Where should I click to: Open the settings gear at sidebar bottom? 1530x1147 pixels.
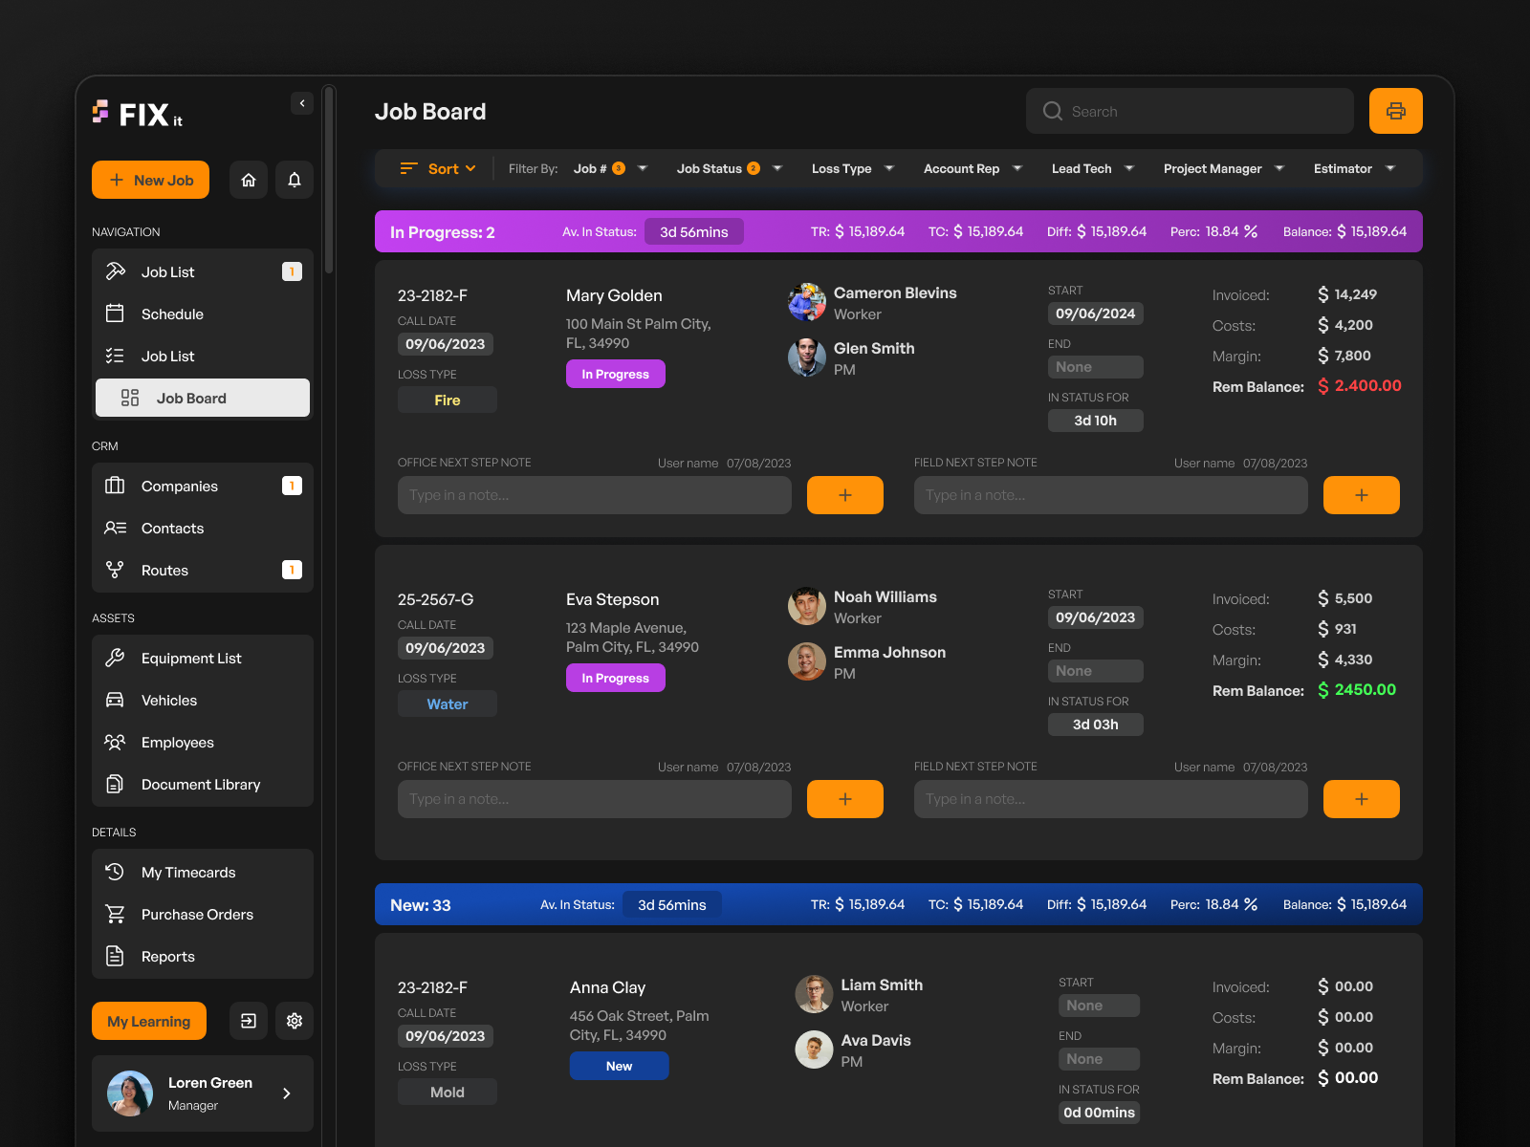294,1021
